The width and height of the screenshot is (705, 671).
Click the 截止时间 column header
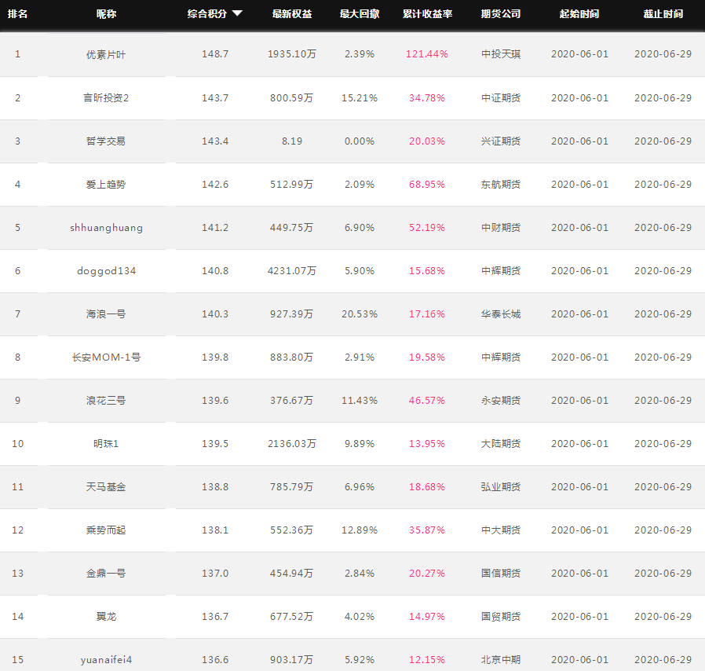663,14
